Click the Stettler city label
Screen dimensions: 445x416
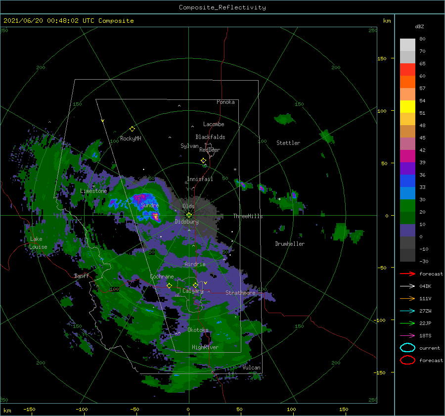288,143
